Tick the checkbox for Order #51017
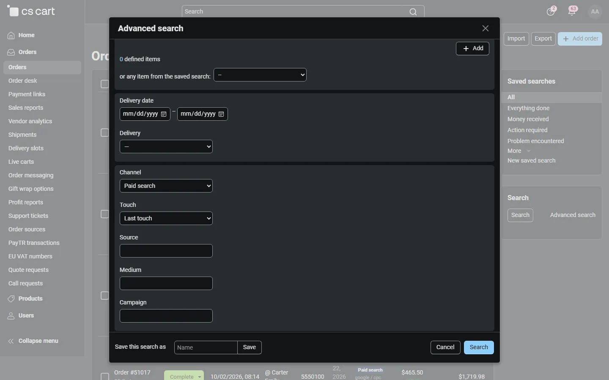609x380 pixels. click(105, 376)
